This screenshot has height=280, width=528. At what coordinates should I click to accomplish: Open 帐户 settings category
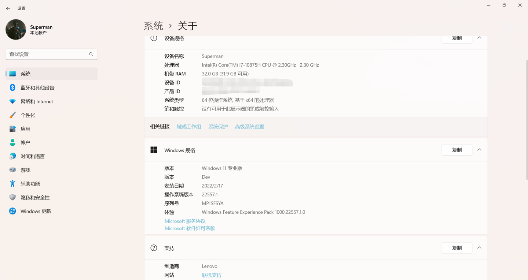pos(52,142)
